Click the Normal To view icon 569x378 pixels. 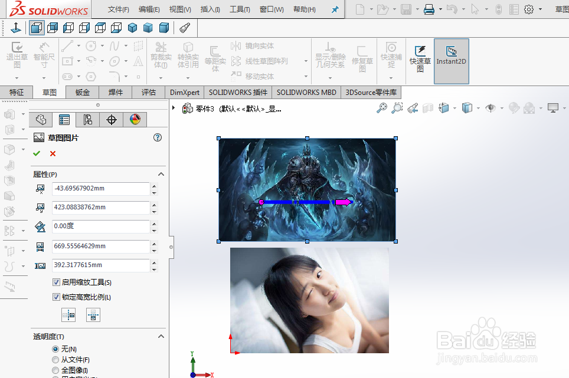(15, 28)
